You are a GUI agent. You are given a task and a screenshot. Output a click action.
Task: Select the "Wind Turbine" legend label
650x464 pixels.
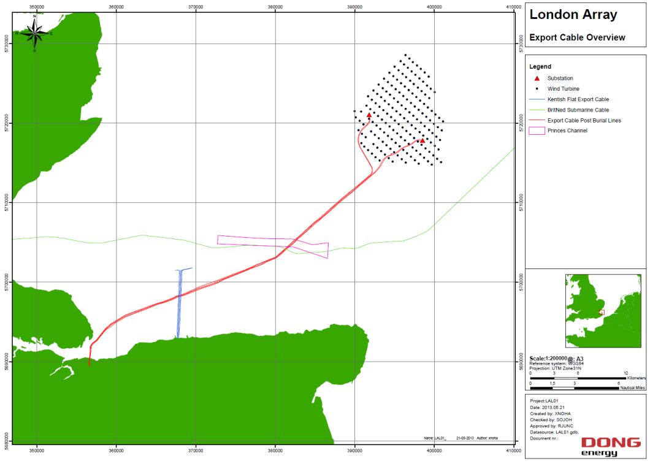(564, 89)
